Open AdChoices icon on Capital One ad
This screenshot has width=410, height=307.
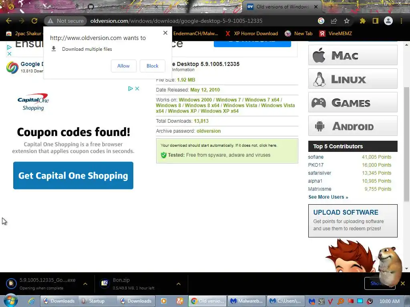pos(131,88)
